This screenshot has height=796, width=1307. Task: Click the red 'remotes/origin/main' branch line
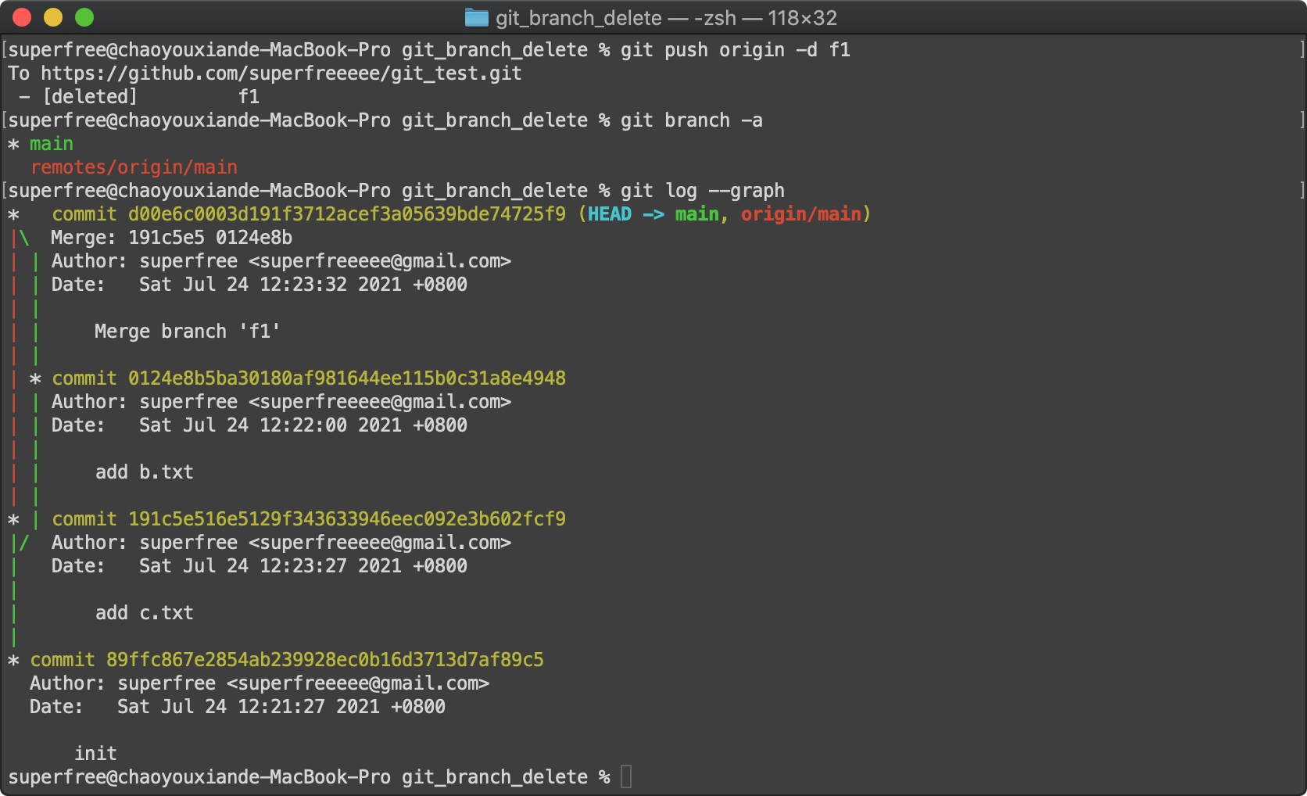click(x=134, y=167)
